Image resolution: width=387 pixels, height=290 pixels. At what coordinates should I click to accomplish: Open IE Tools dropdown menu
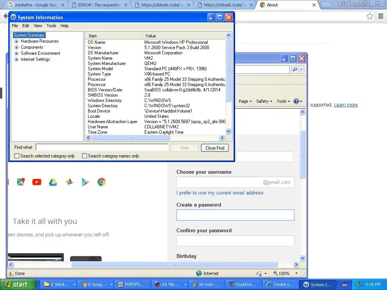coord(283,101)
